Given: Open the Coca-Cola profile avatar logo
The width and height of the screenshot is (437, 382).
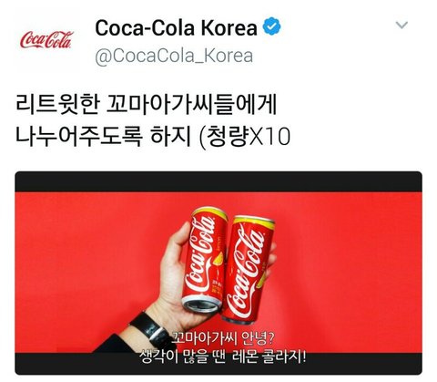Looking at the screenshot, I should pyautogui.click(x=46, y=40).
